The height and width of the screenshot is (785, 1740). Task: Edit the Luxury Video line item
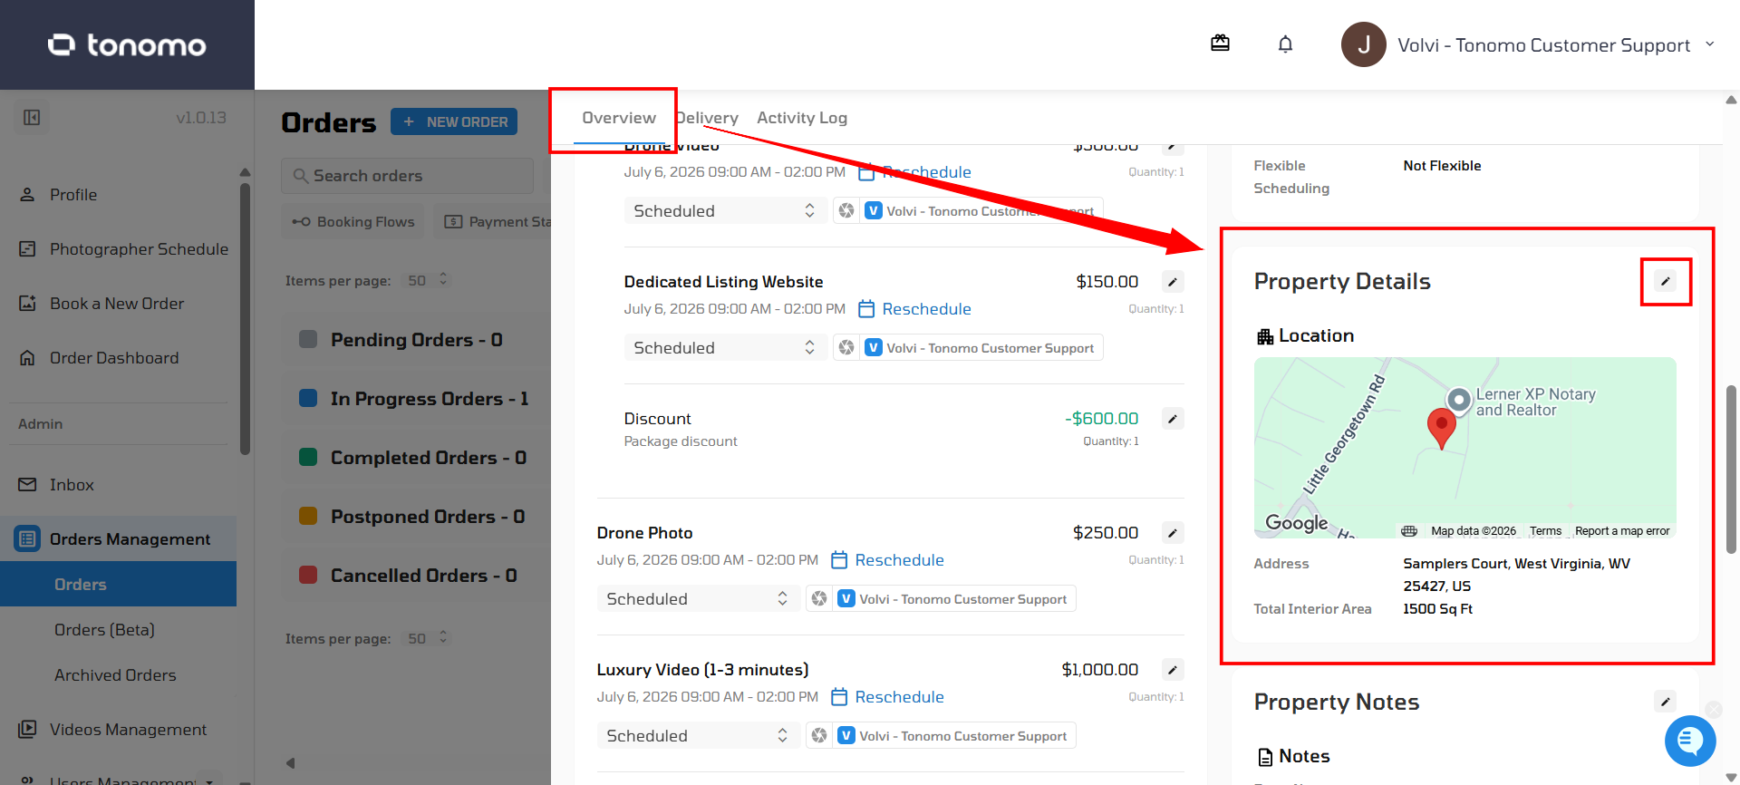[1173, 670]
